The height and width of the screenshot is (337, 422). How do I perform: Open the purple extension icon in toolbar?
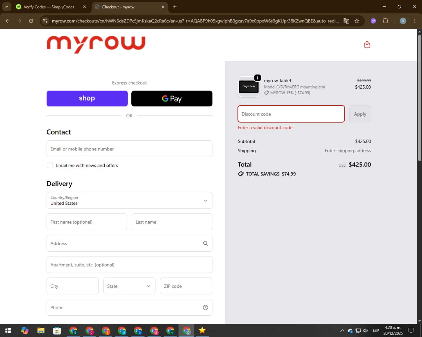tap(373, 21)
